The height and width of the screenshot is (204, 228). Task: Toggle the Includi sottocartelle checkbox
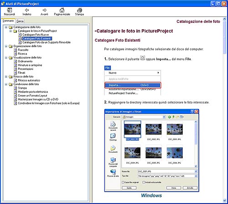point(144,182)
